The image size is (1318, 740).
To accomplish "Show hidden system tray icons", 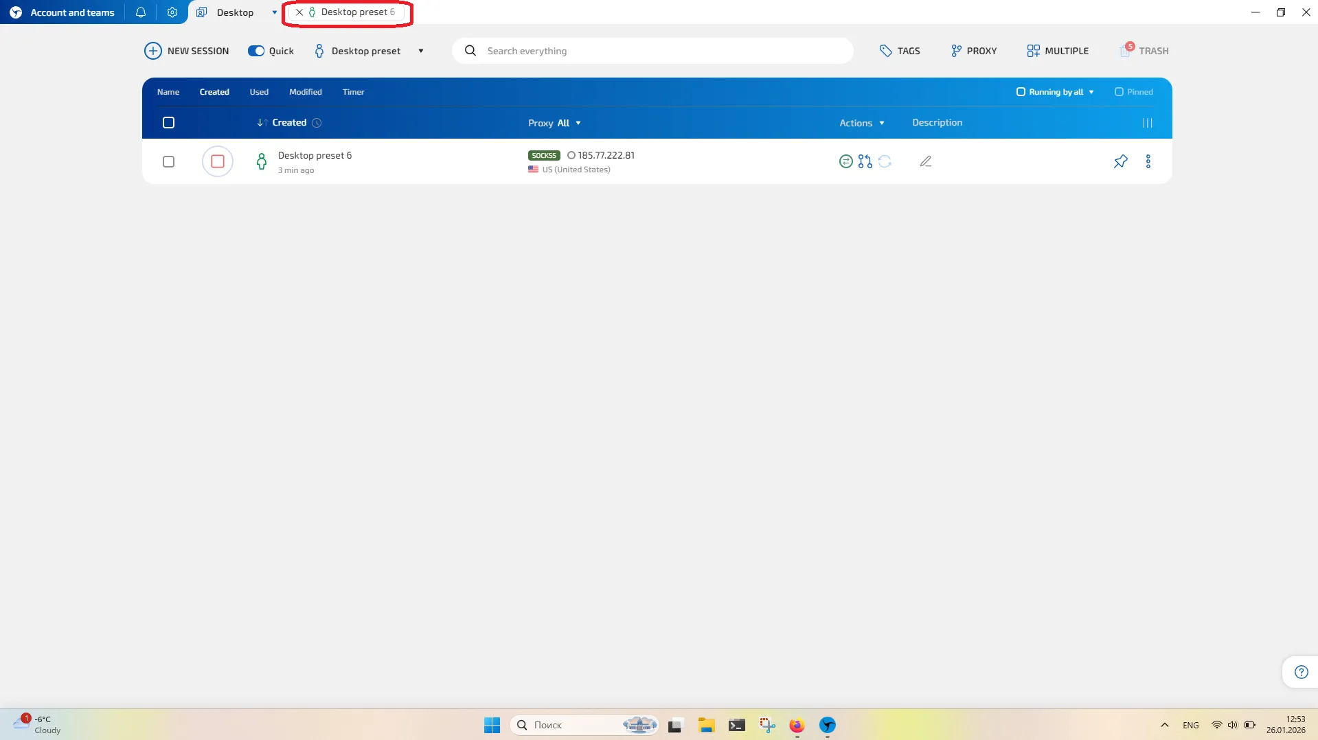I will pyautogui.click(x=1165, y=725).
